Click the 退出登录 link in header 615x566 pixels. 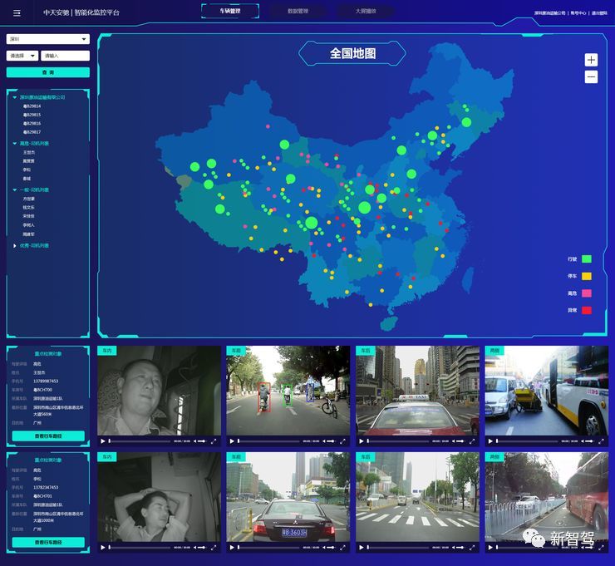599,13
